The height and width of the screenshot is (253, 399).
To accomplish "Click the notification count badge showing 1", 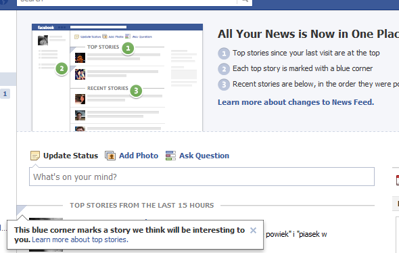I will coord(5,93).
